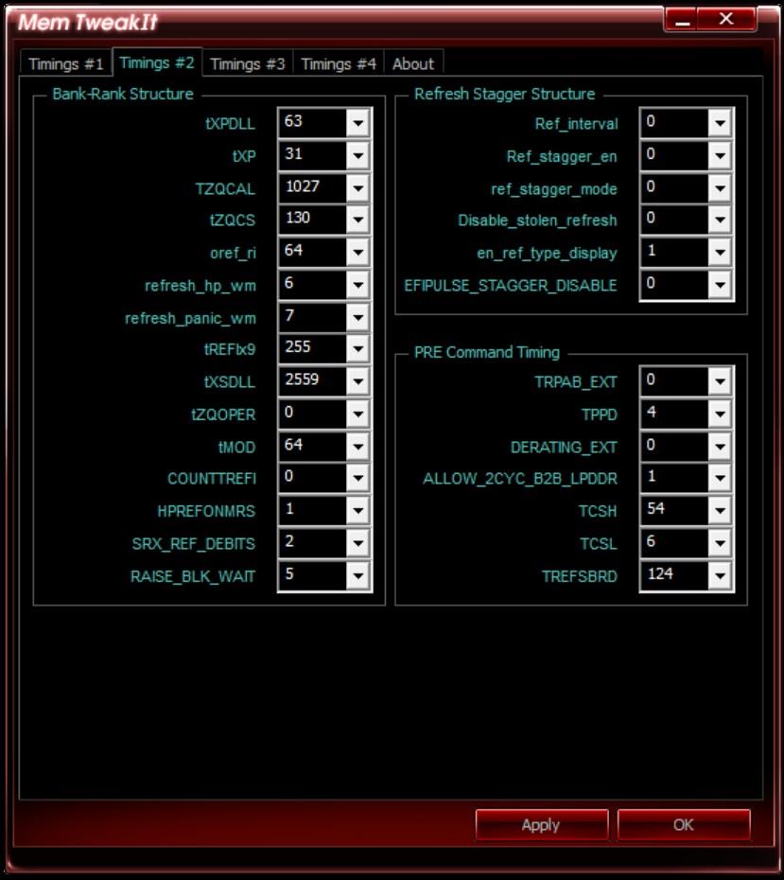Open the COUNTTREFI dropdown arrow

click(x=357, y=478)
